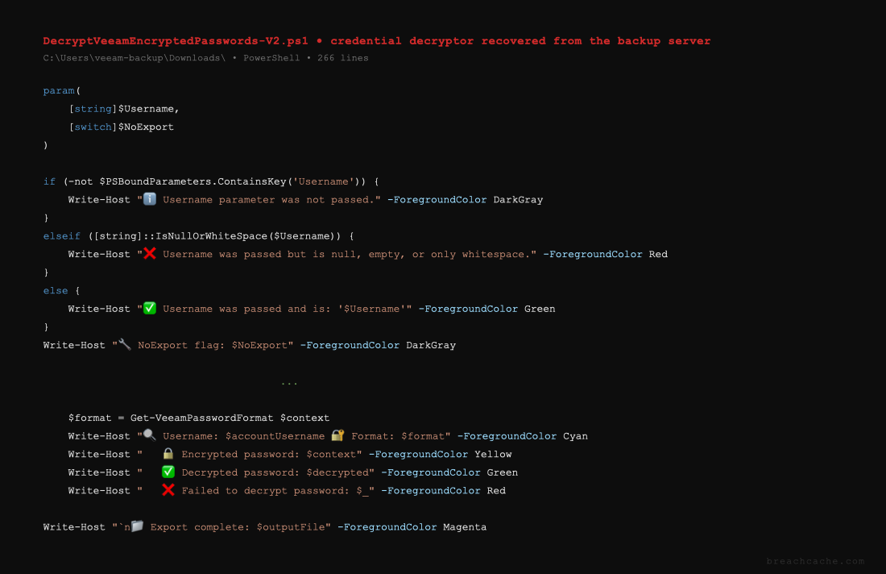Click 'Export complete: $outputFile' string
886x574 pixels.
238,527
